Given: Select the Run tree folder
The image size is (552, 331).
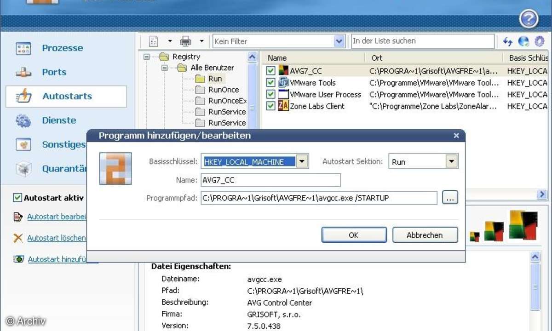Looking at the screenshot, I should [x=215, y=79].
